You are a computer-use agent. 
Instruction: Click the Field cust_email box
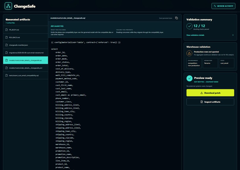click(226, 63)
